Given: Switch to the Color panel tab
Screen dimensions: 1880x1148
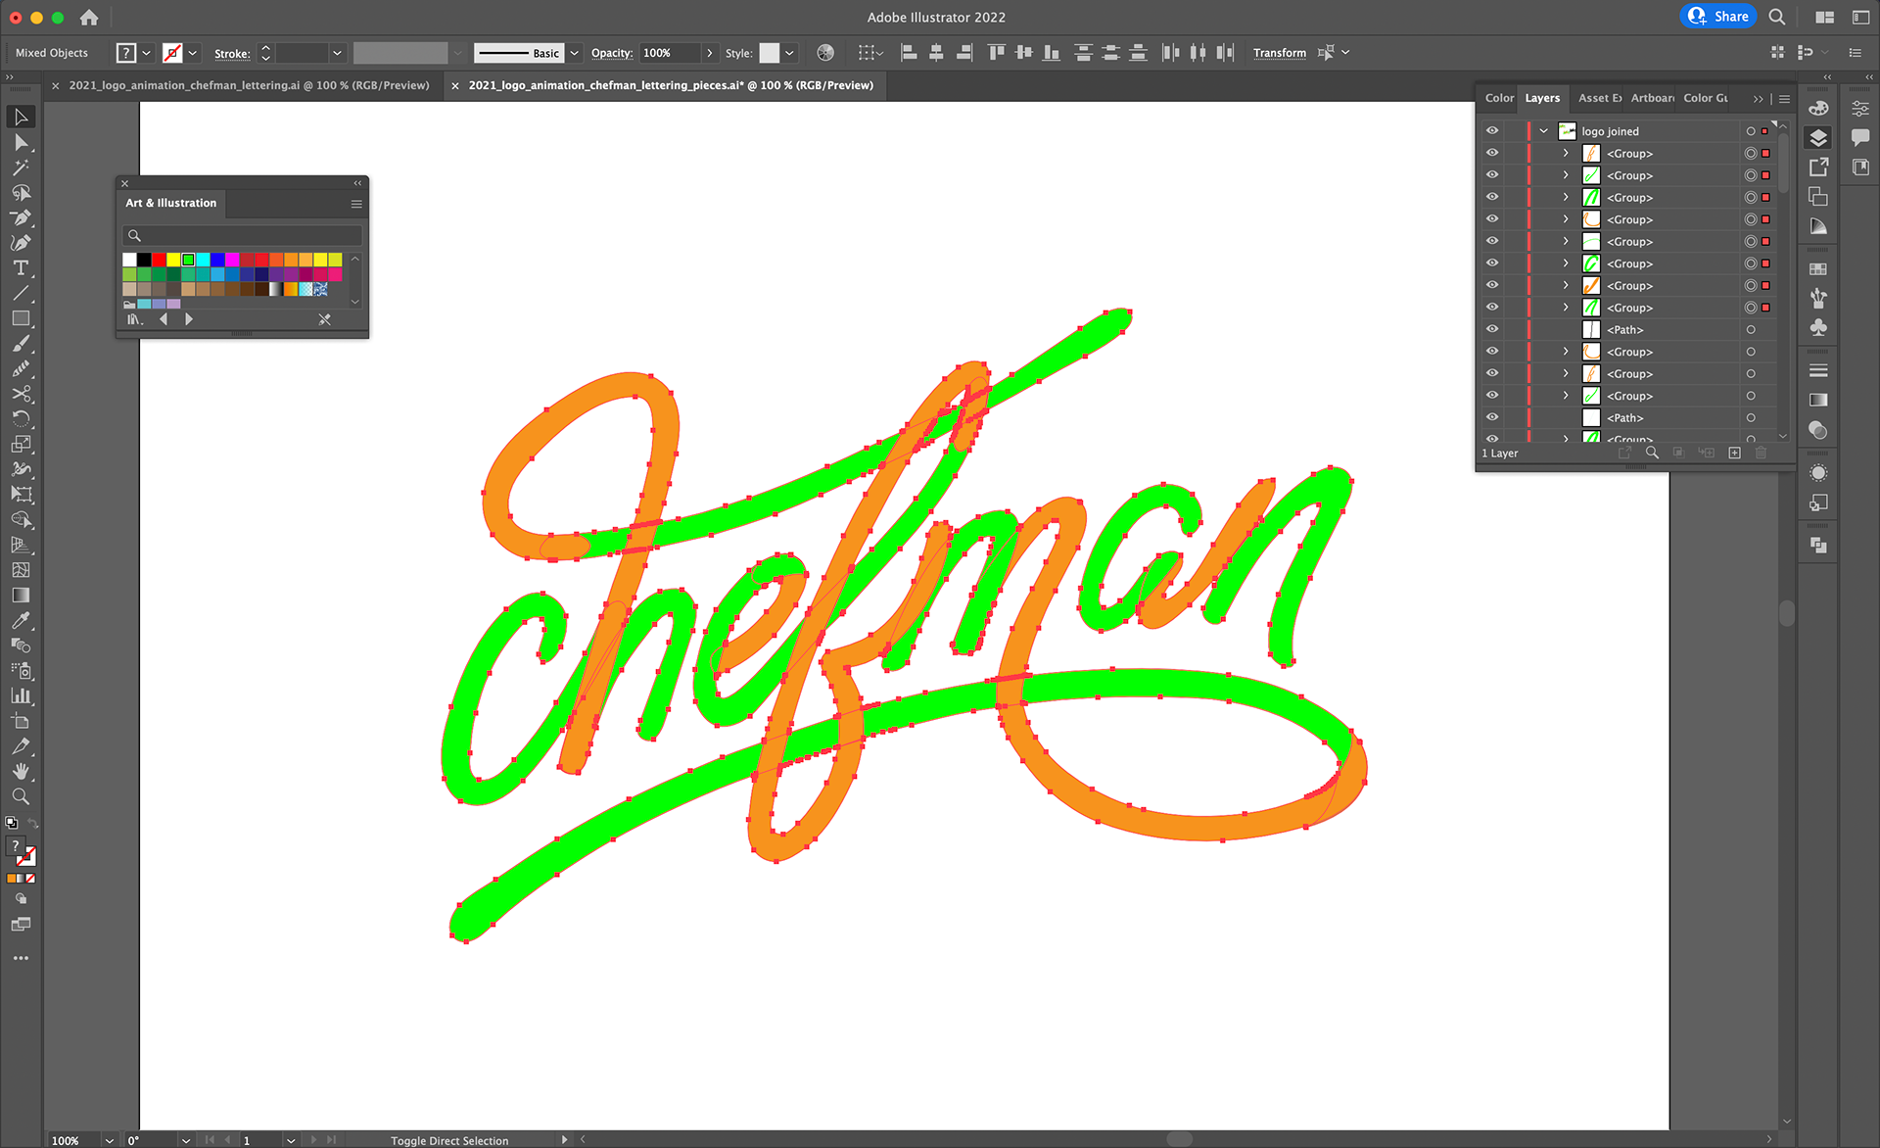Looking at the screenshot, I should (x=1499, y=98).
